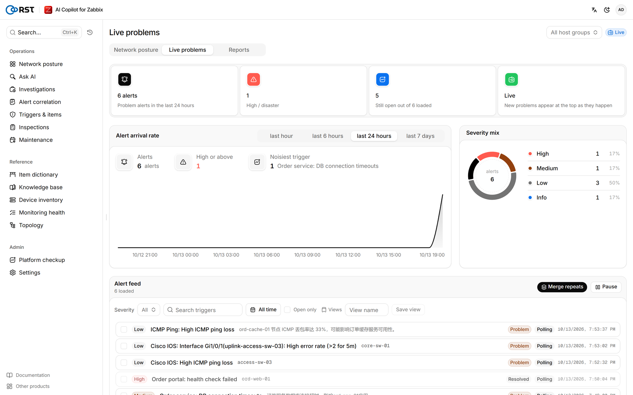Toggle dark mode moon icon
Image resolution: width=633 pixels, height=395 pixels.
click(x=607, y=10)
